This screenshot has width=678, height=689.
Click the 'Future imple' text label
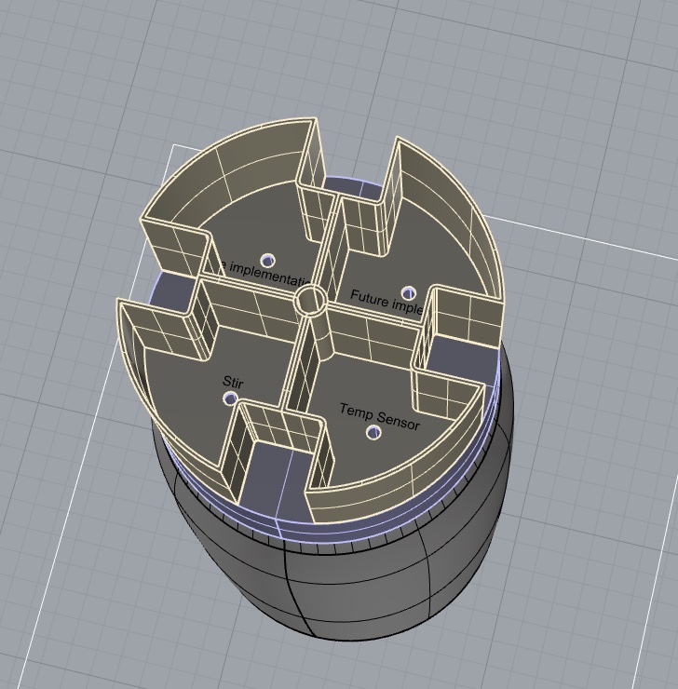click(386, 303)
